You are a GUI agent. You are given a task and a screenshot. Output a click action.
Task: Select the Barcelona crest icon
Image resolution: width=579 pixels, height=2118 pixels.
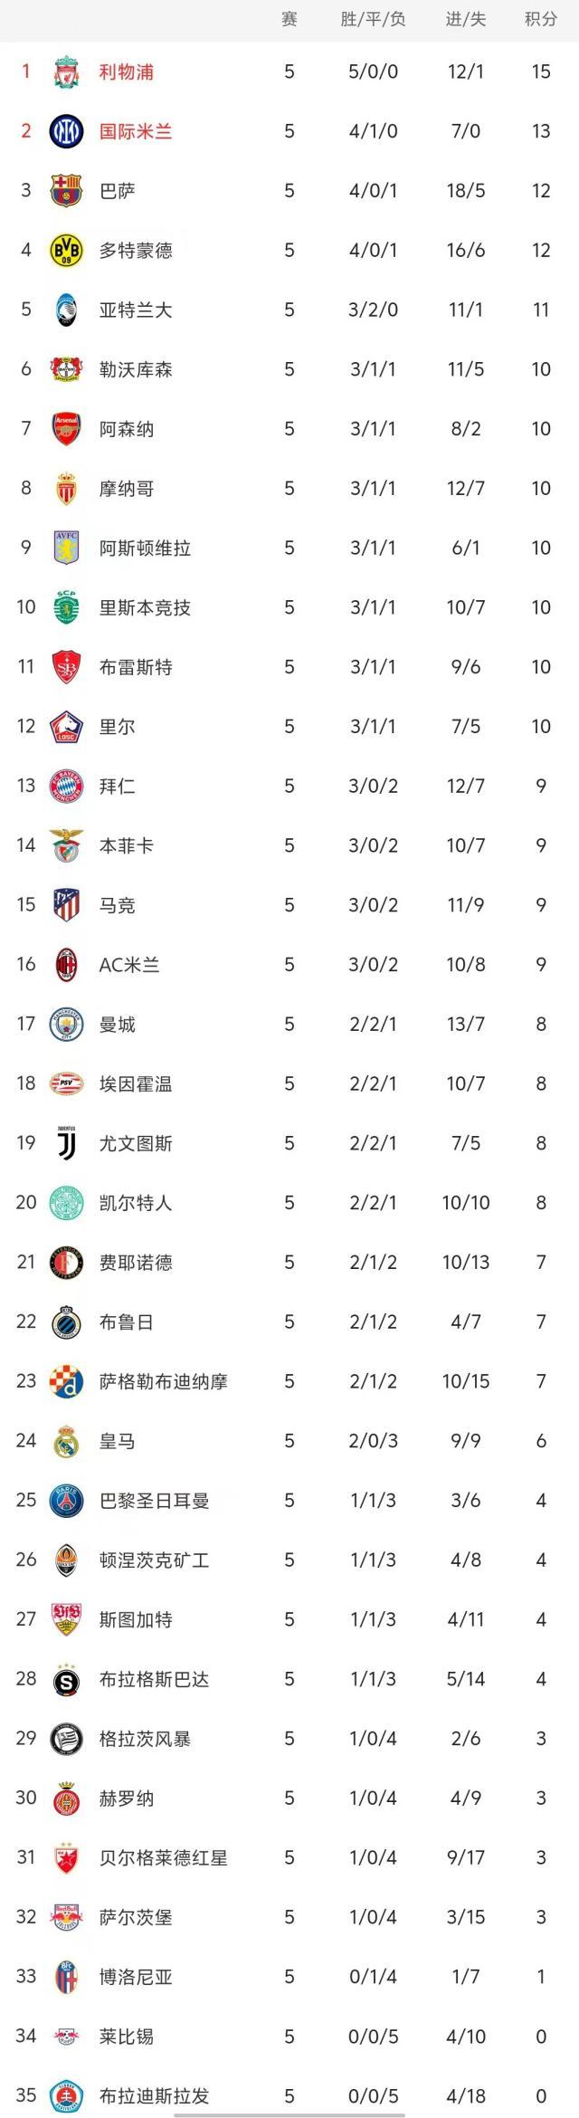pos(66,191)
